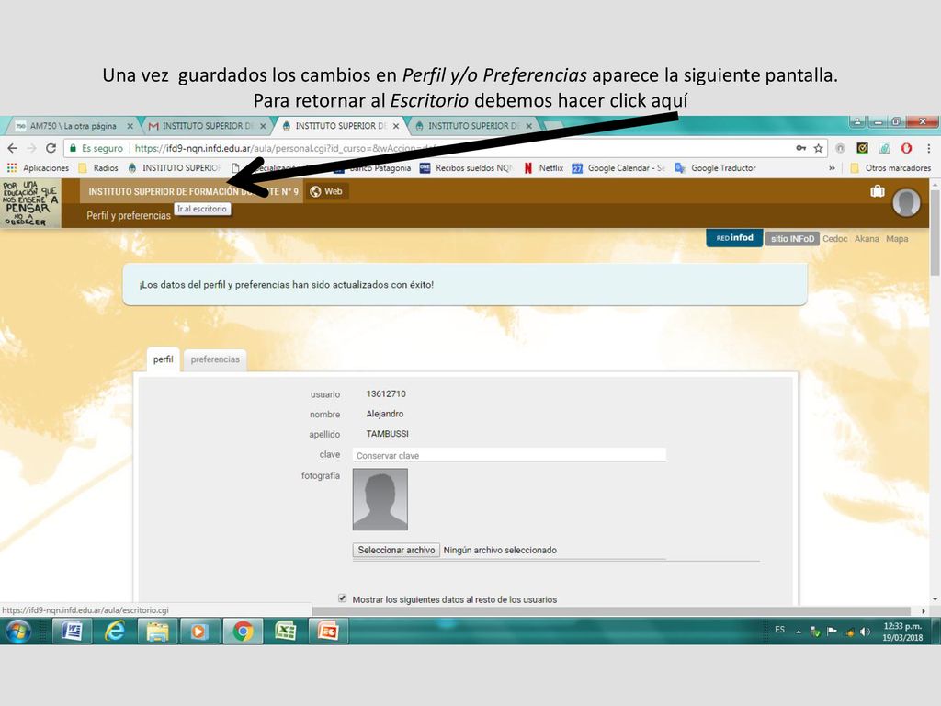The image size is (941, 706).
Task: Open the Aplicaciones apps grid bookmark
Action: coord(38,168)
